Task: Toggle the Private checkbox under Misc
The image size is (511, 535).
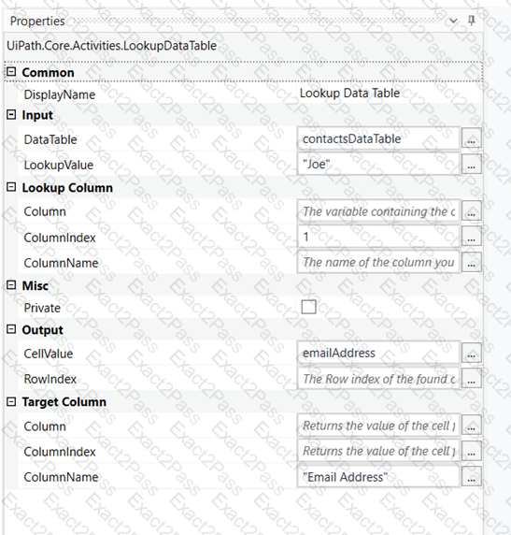Action: coord(309,307)
